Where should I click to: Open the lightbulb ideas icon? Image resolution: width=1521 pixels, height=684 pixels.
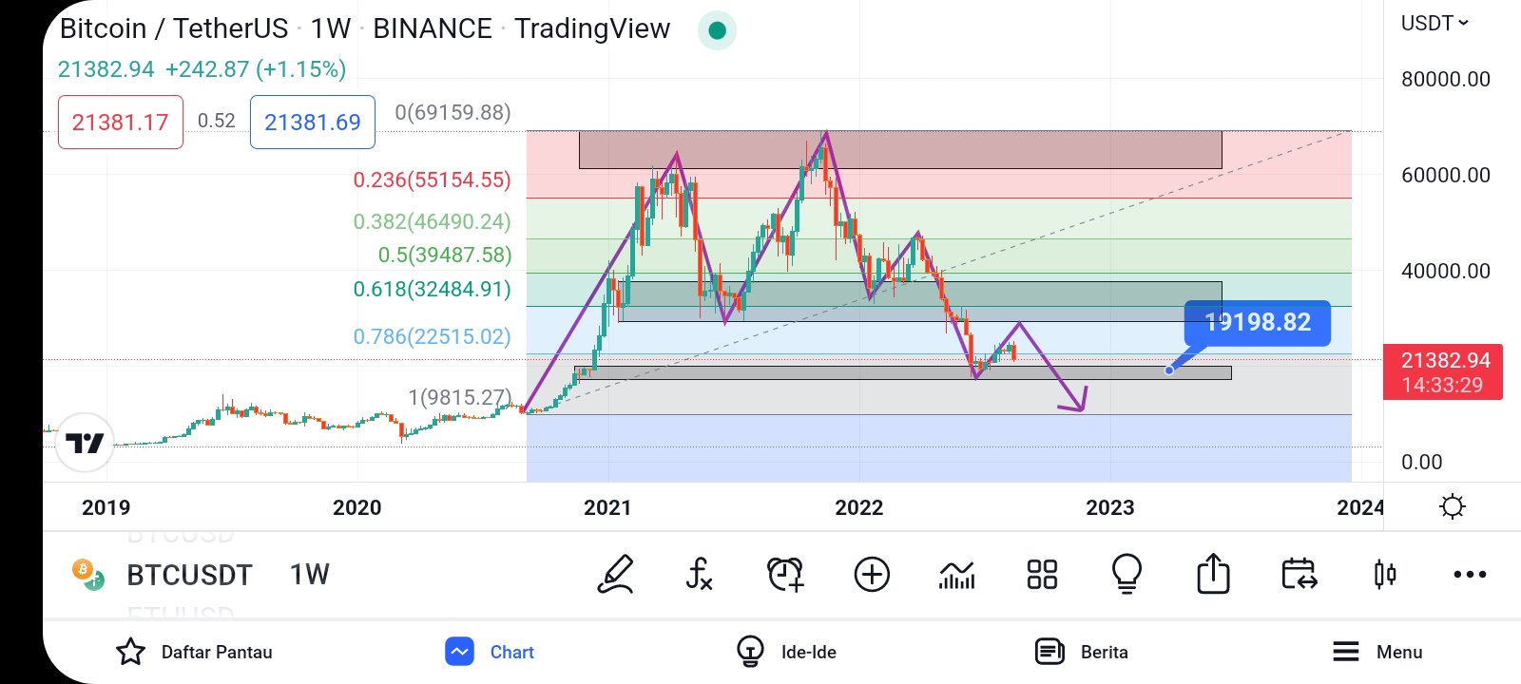pyautogui.click(x=1126, y=574)
